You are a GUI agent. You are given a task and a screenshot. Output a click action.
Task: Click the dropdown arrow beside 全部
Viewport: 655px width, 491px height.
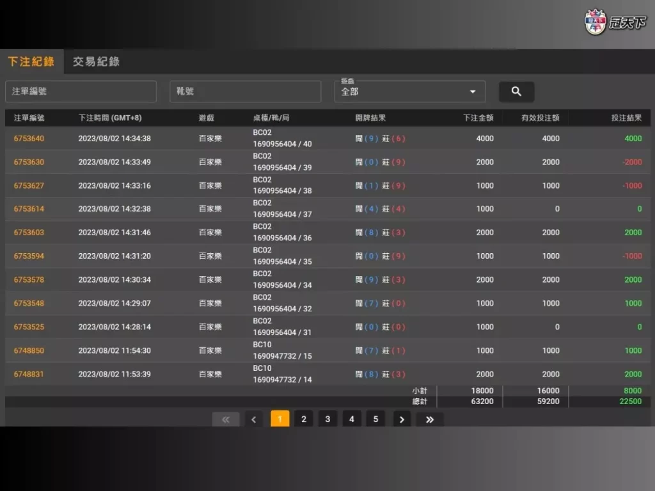[x=473, y=91]
